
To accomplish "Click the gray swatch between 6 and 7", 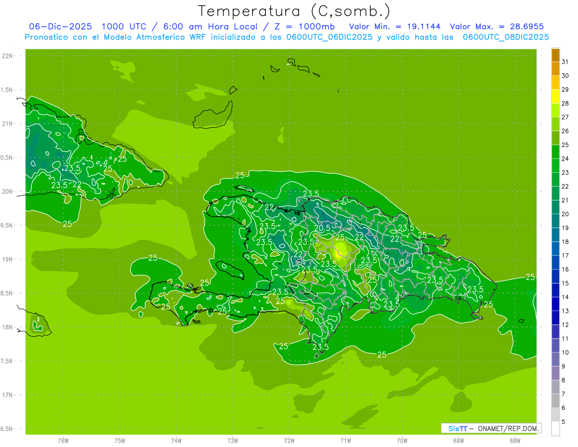I will coord(556,401).
